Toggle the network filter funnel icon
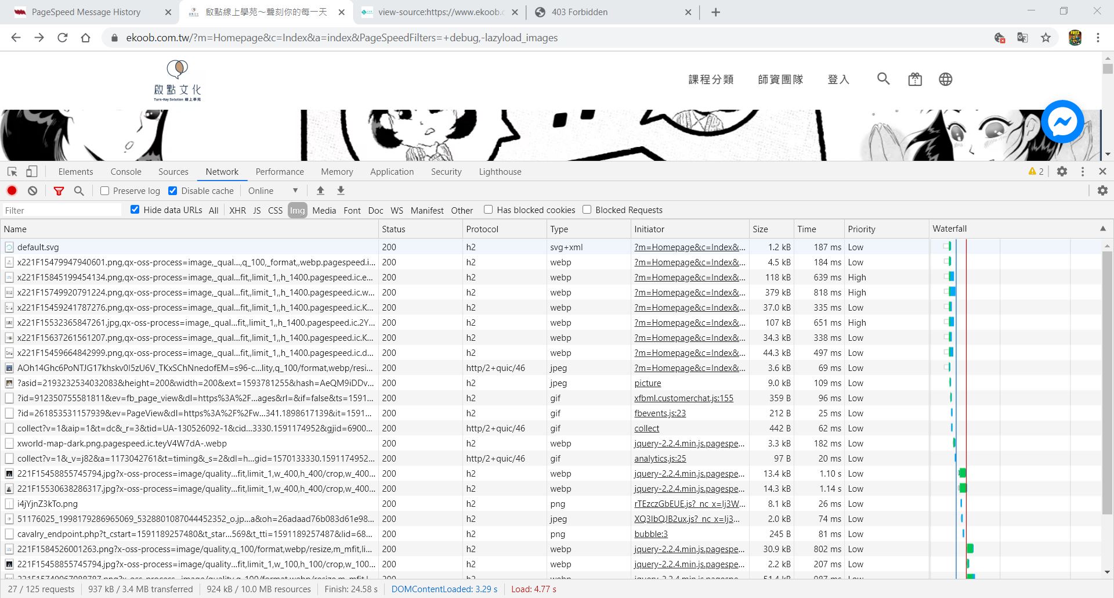The width and height of the screenshot is (1114, 598). click(x=59, y=190)
